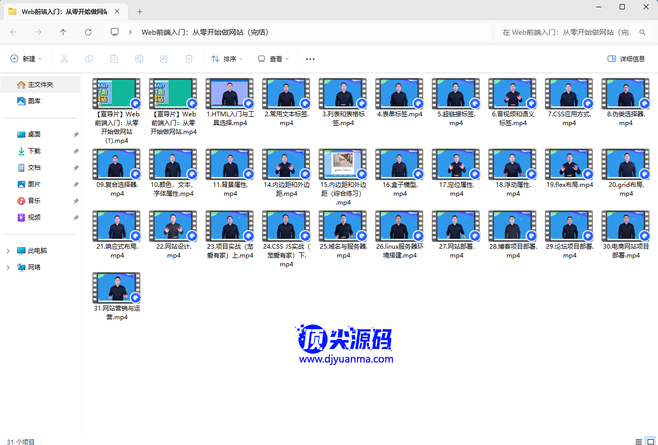658x445 pixels.
Task: Click the Cut scissors icon in toolbar
Action: (64, 59)
